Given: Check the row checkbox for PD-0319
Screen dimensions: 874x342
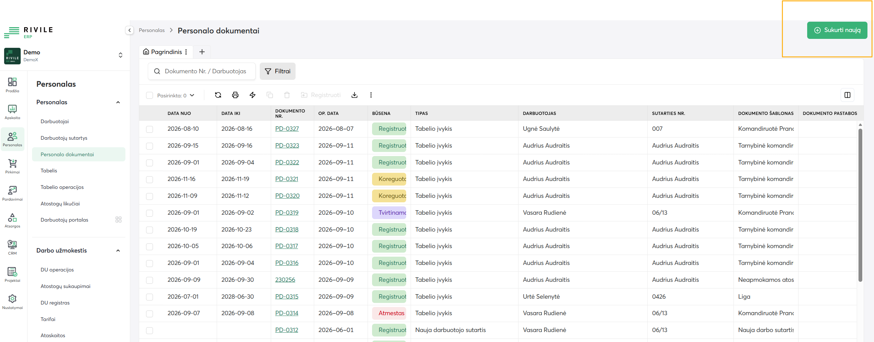Looking at the screenshot, I should (150, 213).
